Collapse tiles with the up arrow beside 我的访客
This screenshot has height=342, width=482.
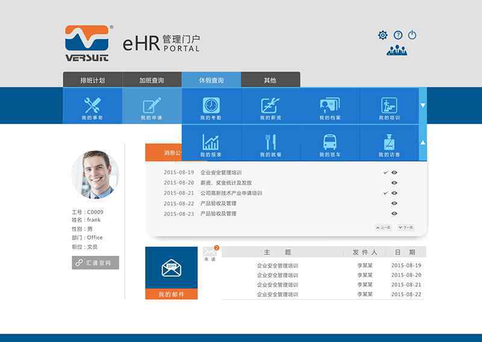click(x=423, y=143)
